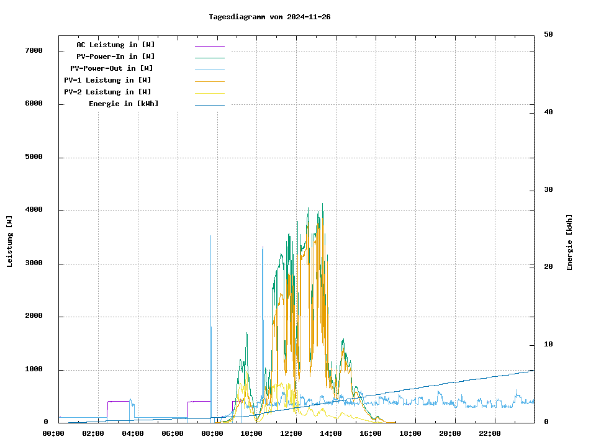Select the 'Energie in [kWh]' legend label
Viewport: 596px width, 447px height.
(123, 104)
